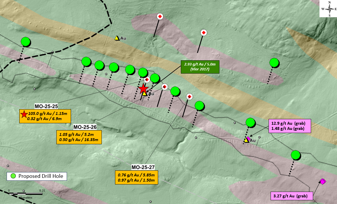Select the MO-25-26 drill hole title
337x204 pixels.
85,127
